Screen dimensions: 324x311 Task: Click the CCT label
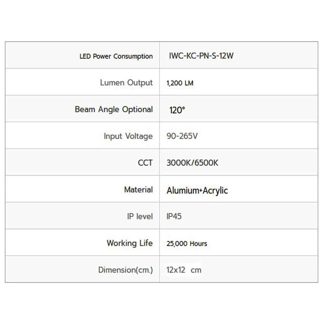(145, 163)
